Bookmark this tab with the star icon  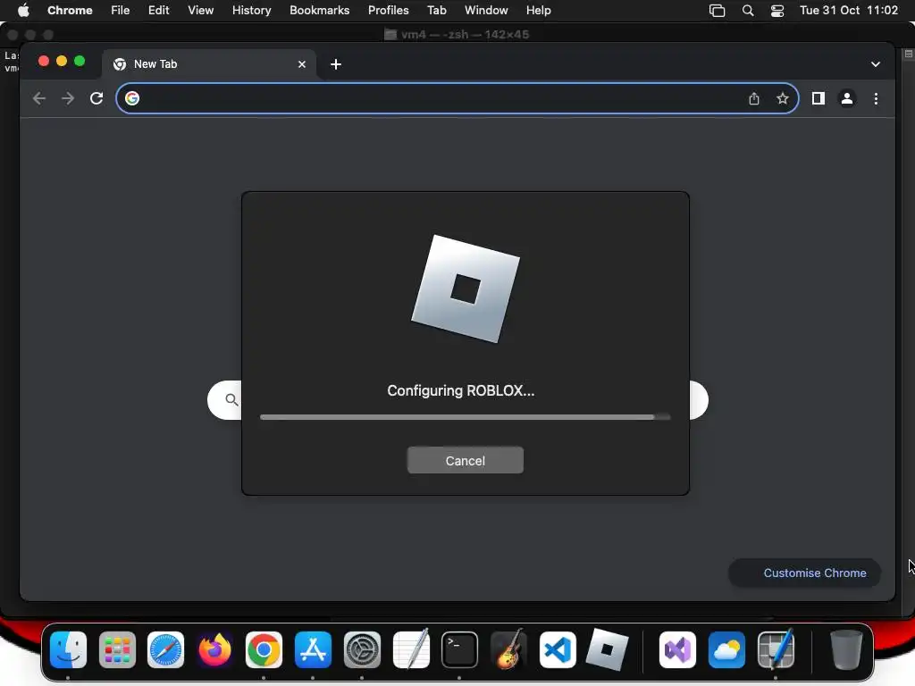coord(783,98)
